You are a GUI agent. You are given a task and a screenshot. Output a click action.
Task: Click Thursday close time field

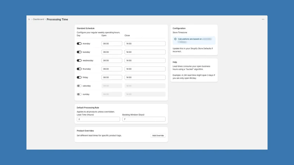(x=145, y=69)
